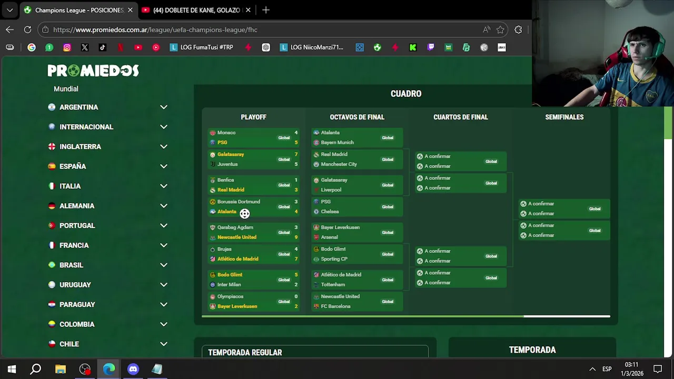
Task: Select URUGUAY in the sidebar
Action: pyautogui.click(x=75, y=285)
